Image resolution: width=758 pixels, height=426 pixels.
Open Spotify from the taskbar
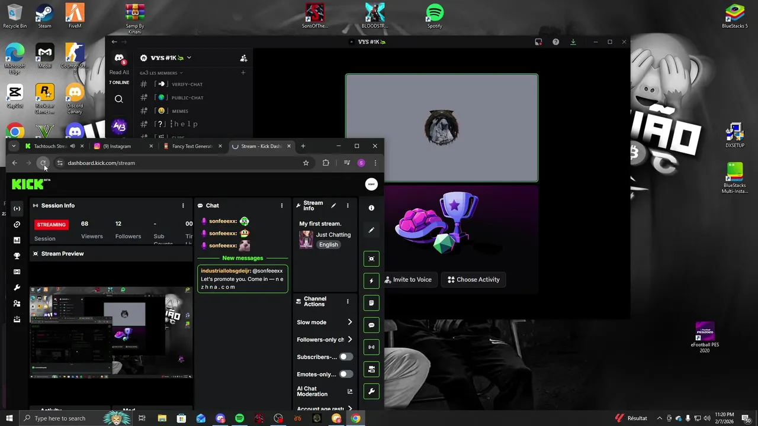[x=239, y=418]
